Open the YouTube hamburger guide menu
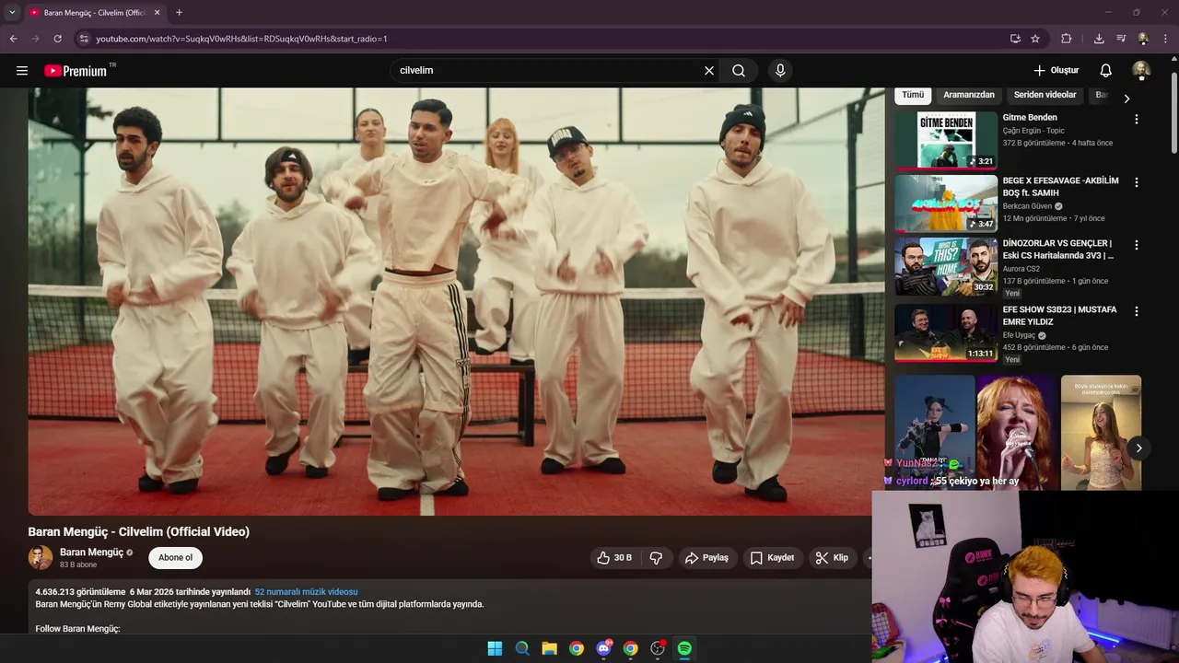The height and width of the screenshot is (663, 1179). [22, 70]
